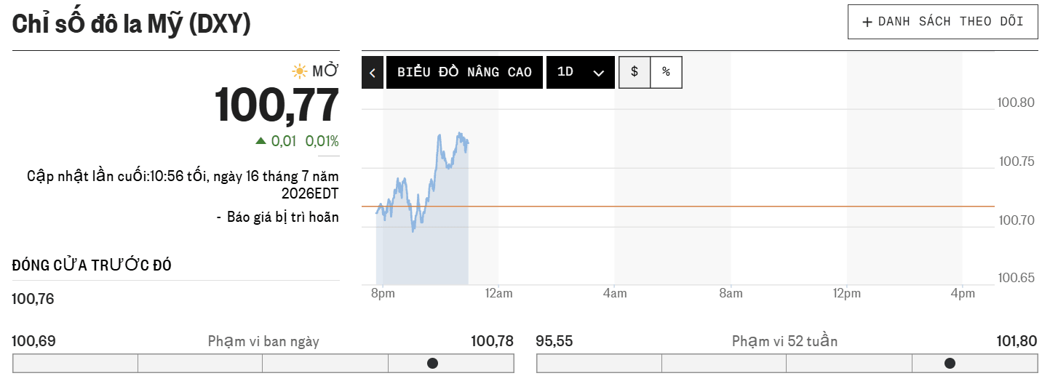The width and height of the screenshot is (1042, 376).
Task: Select the 12pm time label on axis
Action: pyautogui.click(x=846, y=294)
